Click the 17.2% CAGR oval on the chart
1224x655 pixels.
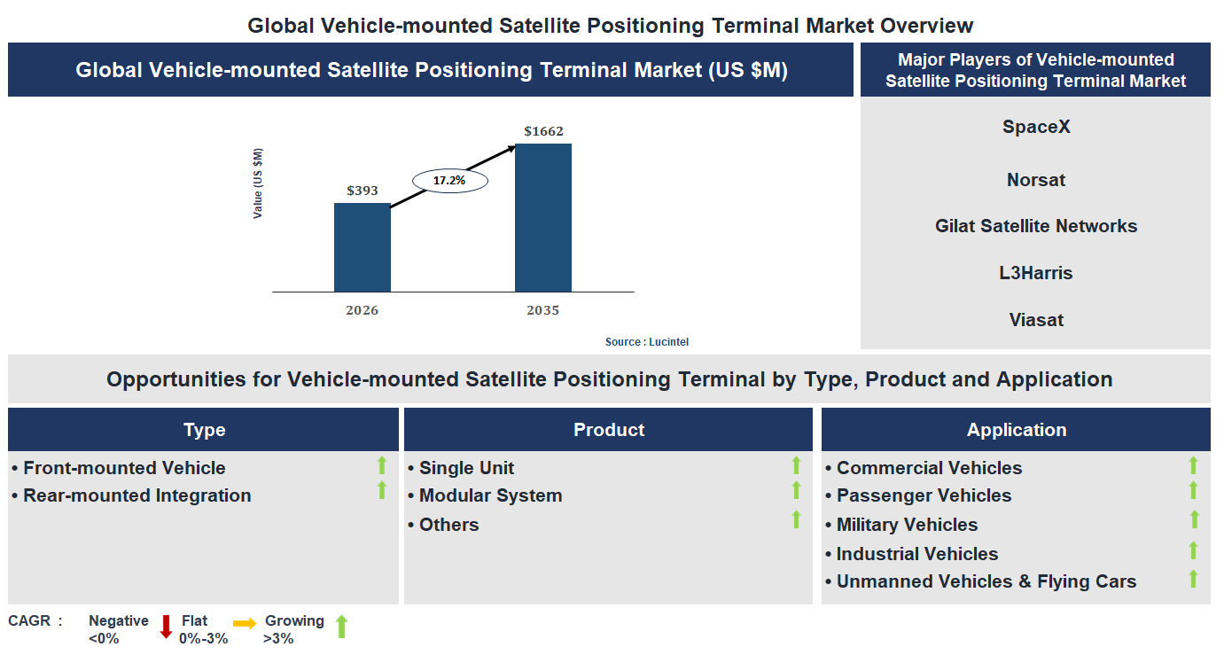tap(448, 179)
